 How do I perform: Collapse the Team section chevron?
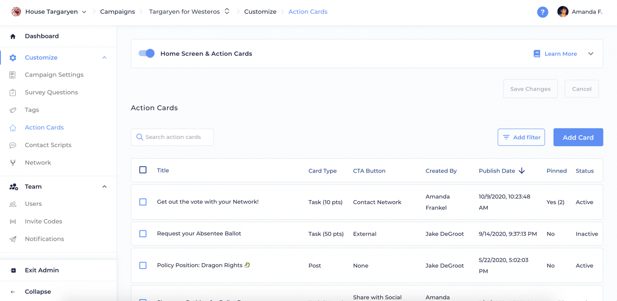(x=104, y=187)
